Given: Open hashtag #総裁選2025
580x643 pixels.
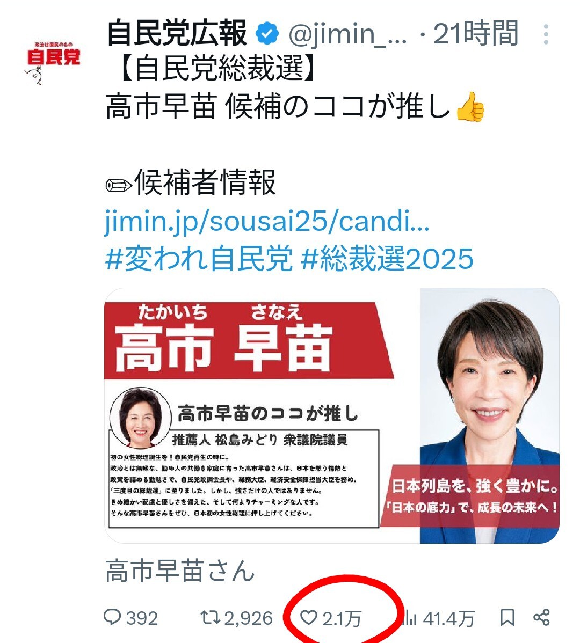Looking at the screenshot, I should point(387,259).
